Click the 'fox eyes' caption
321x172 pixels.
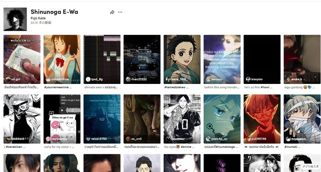pyautogui.click(x=170, y=147)
